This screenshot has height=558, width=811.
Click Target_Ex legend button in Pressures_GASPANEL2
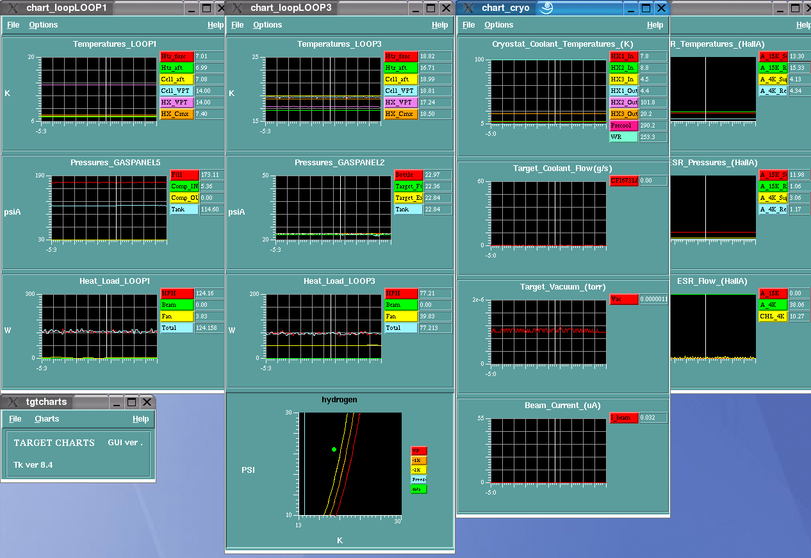[x=409, y=198]
